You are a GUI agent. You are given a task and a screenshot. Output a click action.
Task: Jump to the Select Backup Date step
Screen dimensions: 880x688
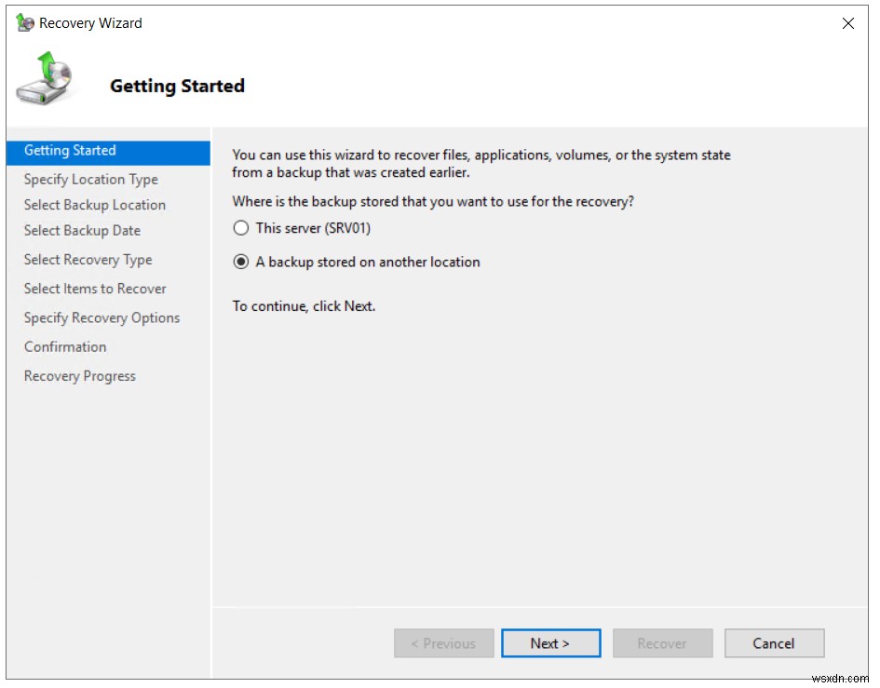[82, 230]
